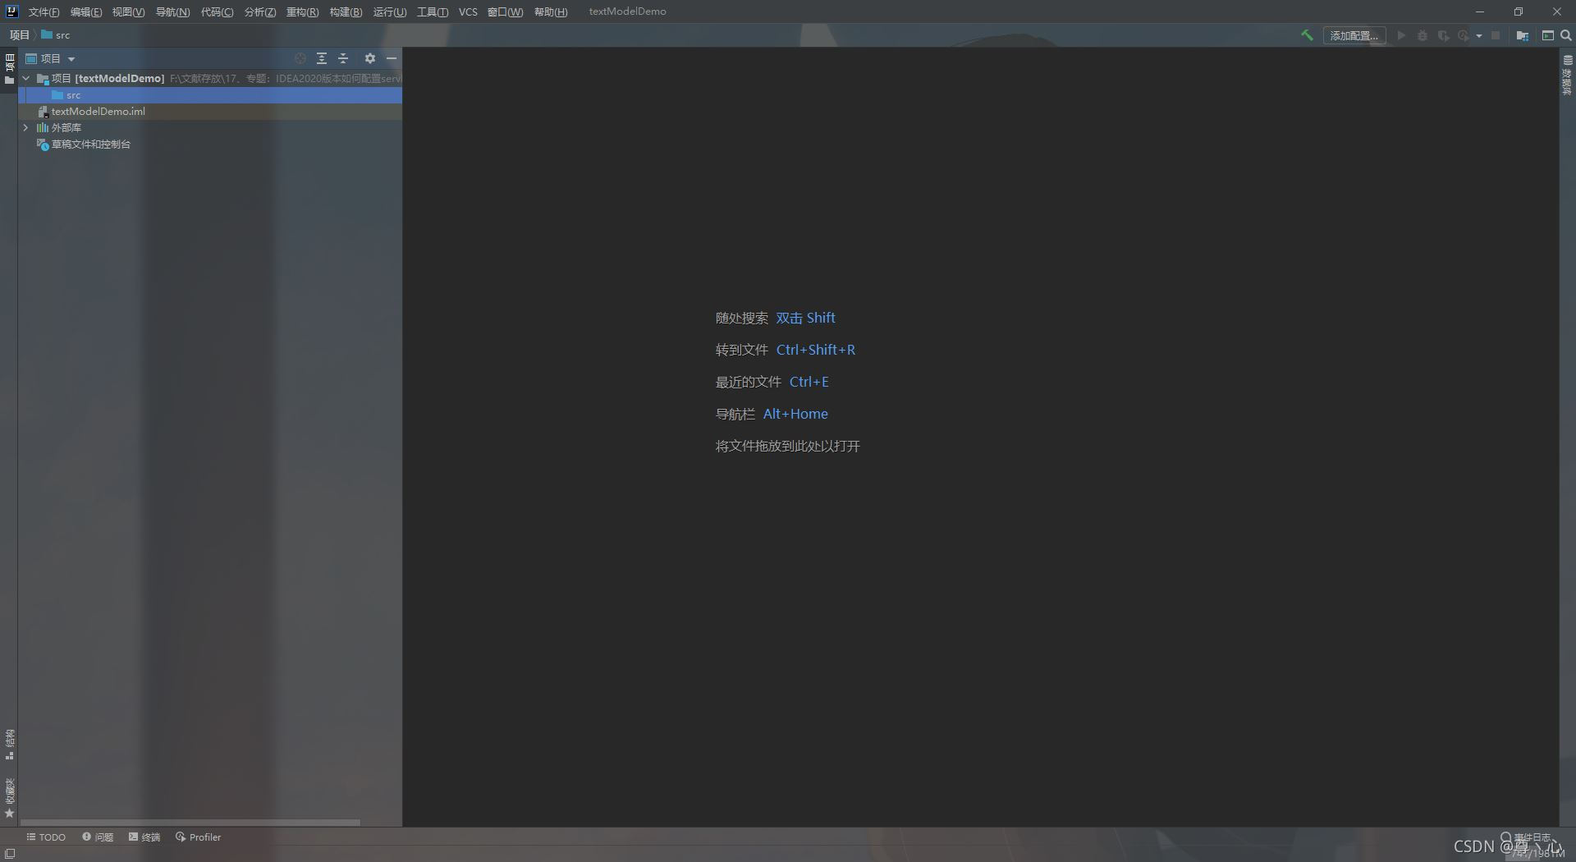This screenshot has width=1576, height=862.
Task: Click the Run with Coverage shield icon
Action: click(1443, 35)
